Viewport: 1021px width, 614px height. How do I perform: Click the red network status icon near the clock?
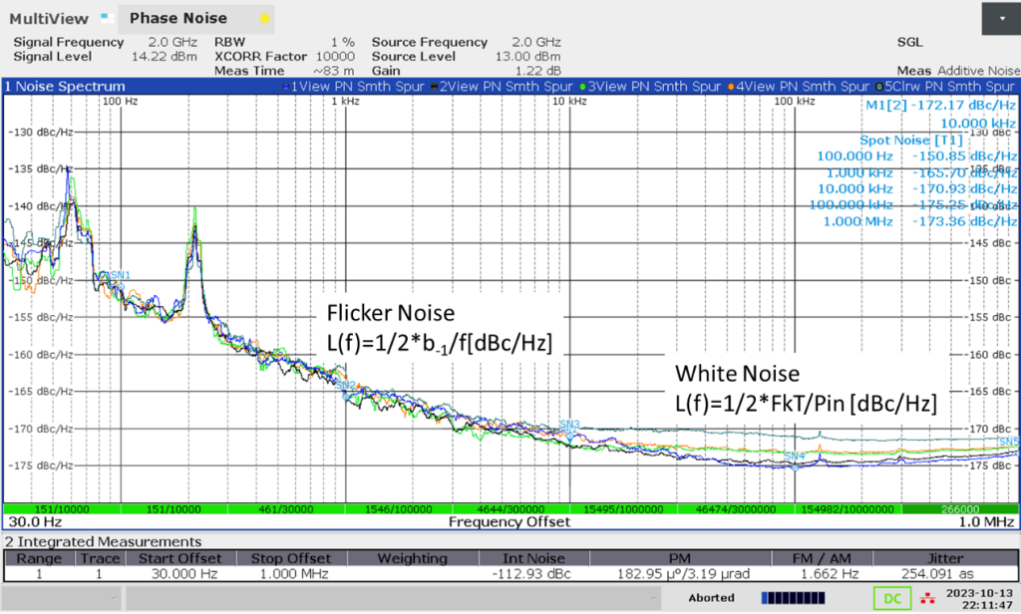[x=925, y=598]
